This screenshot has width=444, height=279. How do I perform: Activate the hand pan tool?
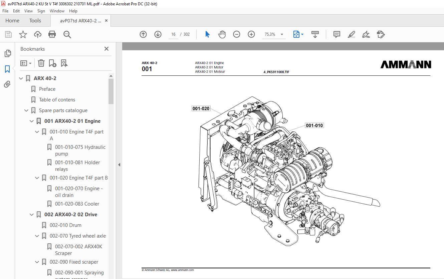pyautogui.click(x=222, y=34)
